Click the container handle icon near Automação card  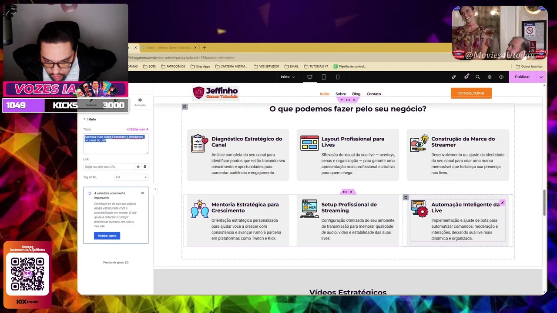(406, 197)
